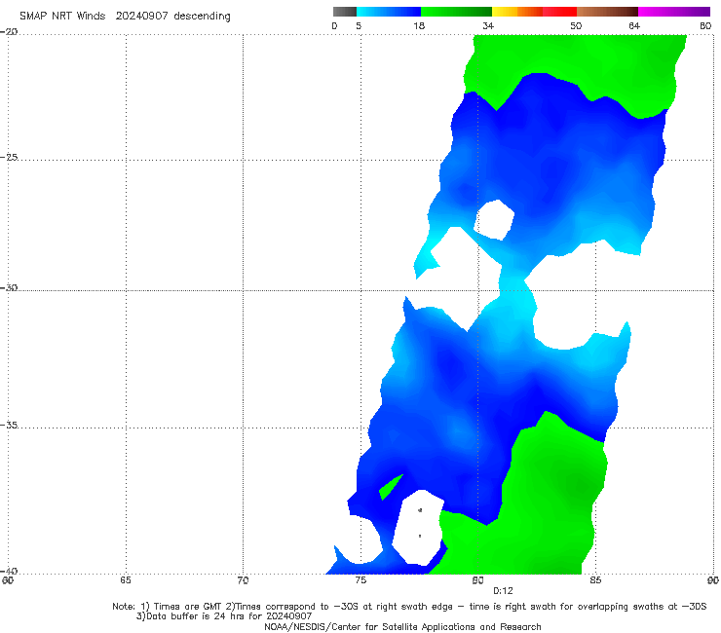Click the latitude label '-30'

[9, 287]
